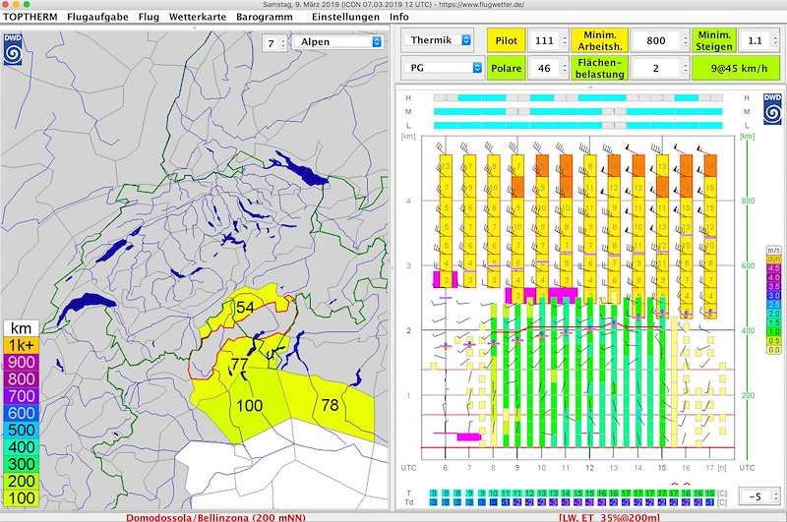
Task: Adjust the 1.1 minimum climb stepper
Action: click(775, 40)
